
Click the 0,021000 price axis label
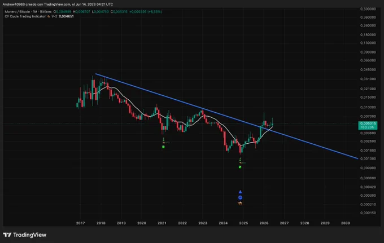click(368, 89)
